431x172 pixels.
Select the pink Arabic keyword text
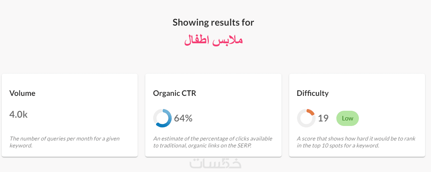(213, 40)
